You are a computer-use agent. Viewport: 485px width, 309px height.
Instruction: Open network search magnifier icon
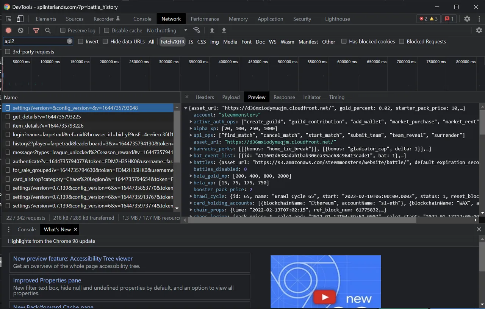pos(48,30)
